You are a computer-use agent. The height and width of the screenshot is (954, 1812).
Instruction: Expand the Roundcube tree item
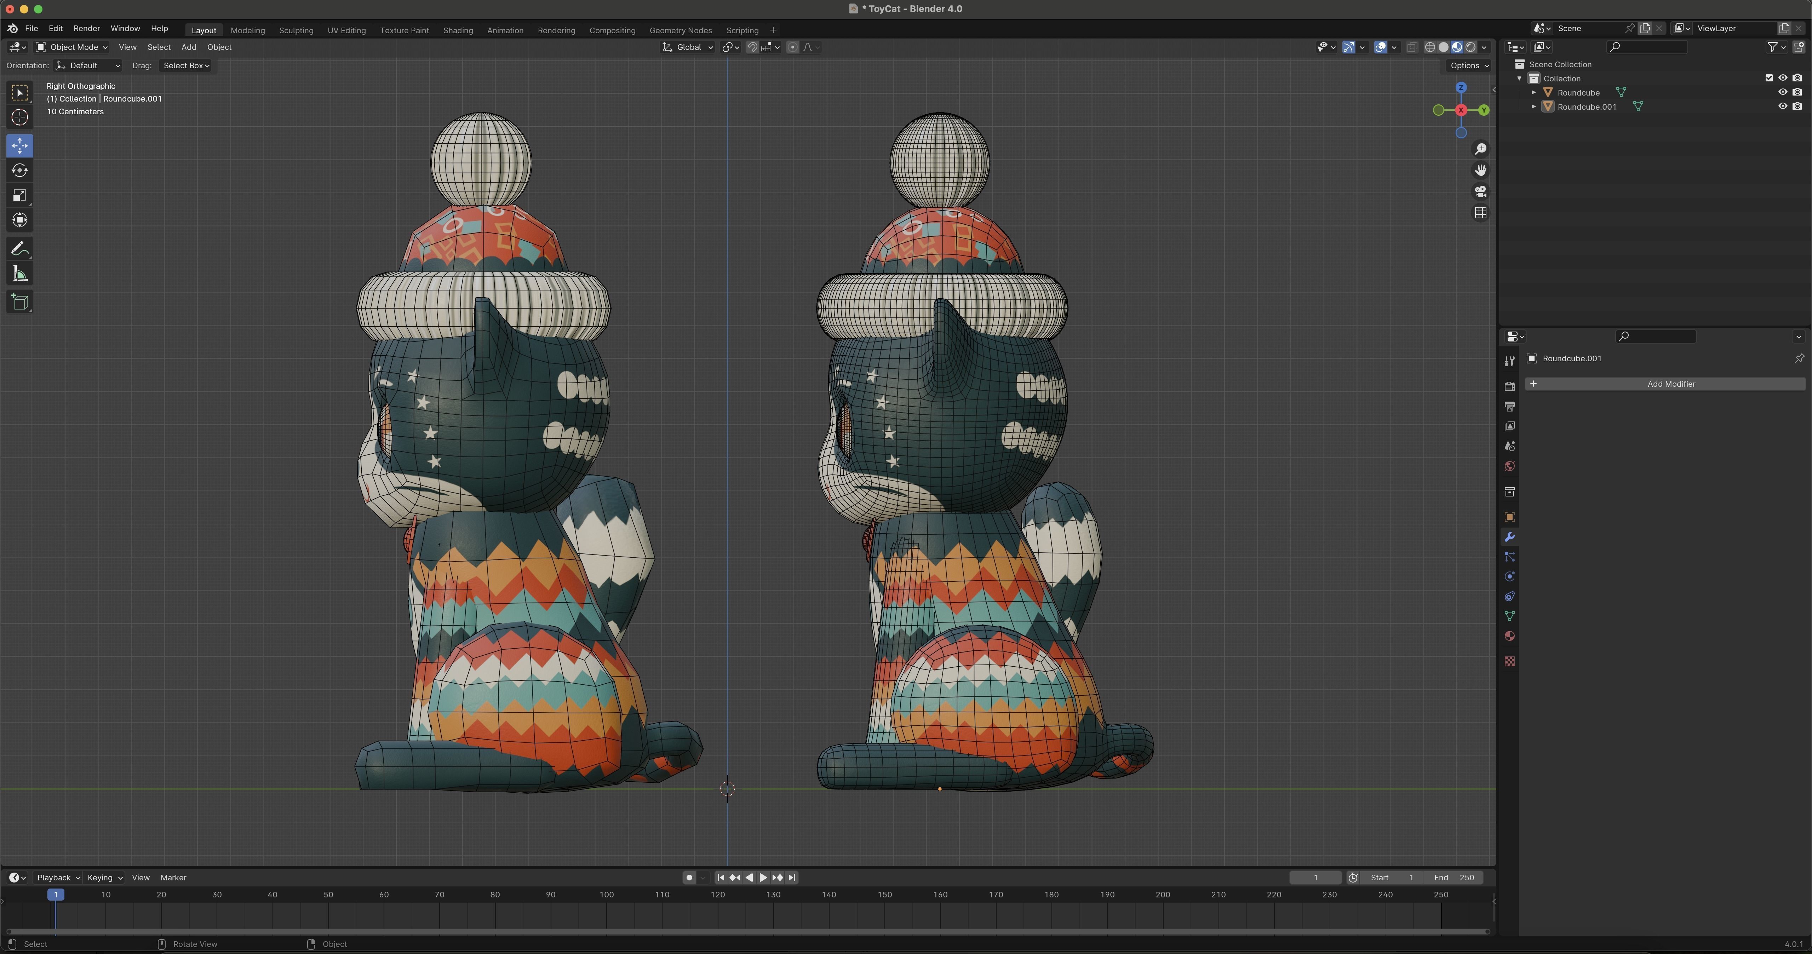[1533, 92]
